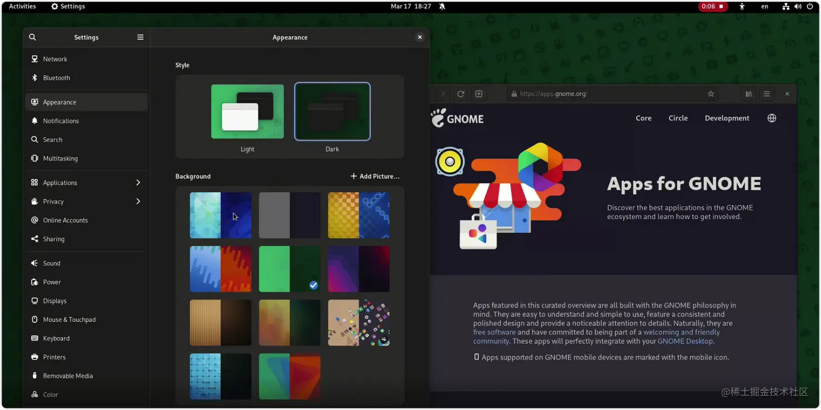Select Appearance in the Settings sidebar
821x410 pixels.
point(86,102)
